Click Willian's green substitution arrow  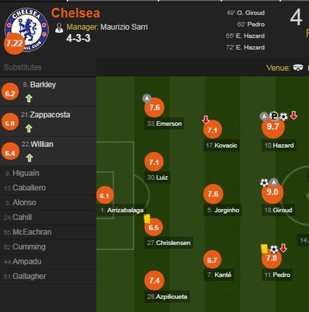tap(29, 158)
